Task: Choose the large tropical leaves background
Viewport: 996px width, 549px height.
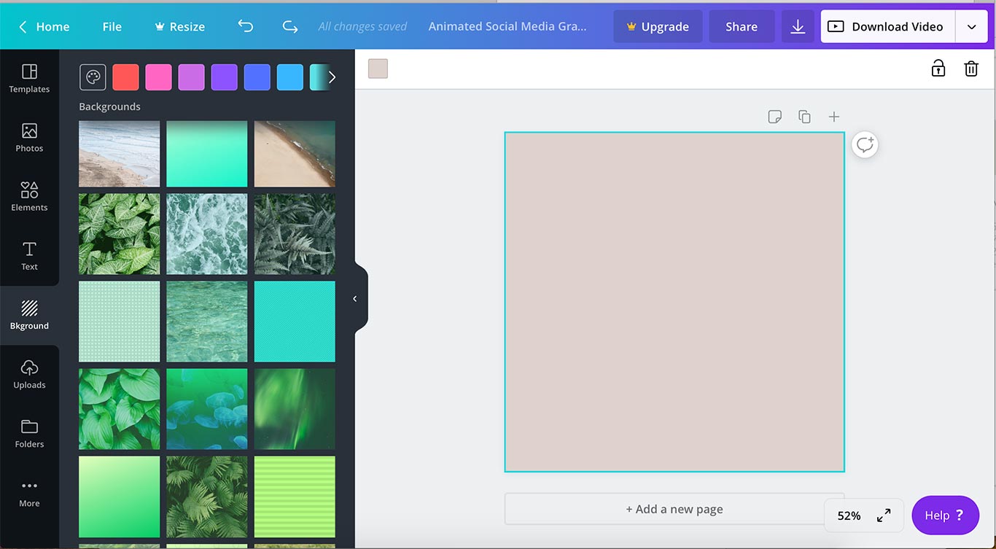Action: click(x=120, y=409)
